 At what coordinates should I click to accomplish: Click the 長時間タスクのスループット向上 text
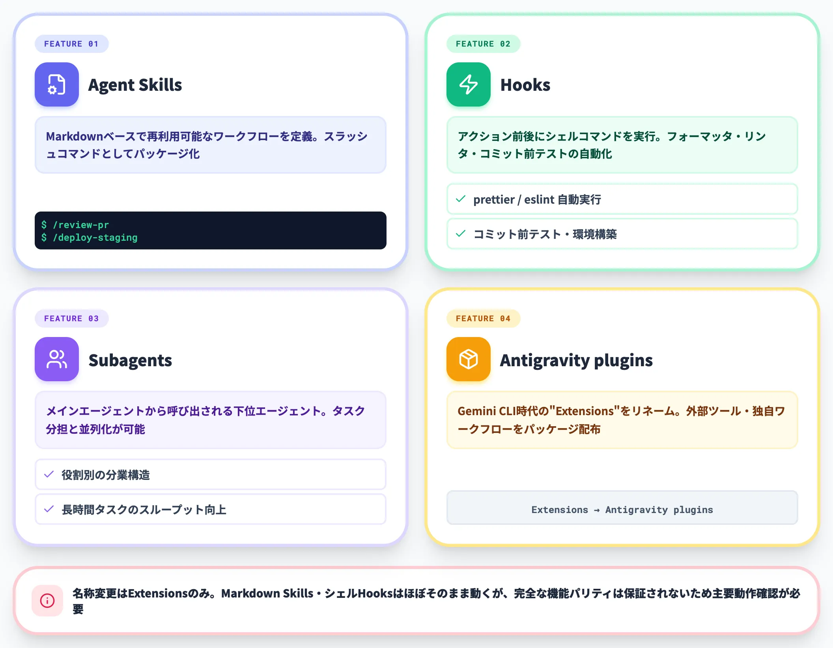pos(144,509)
